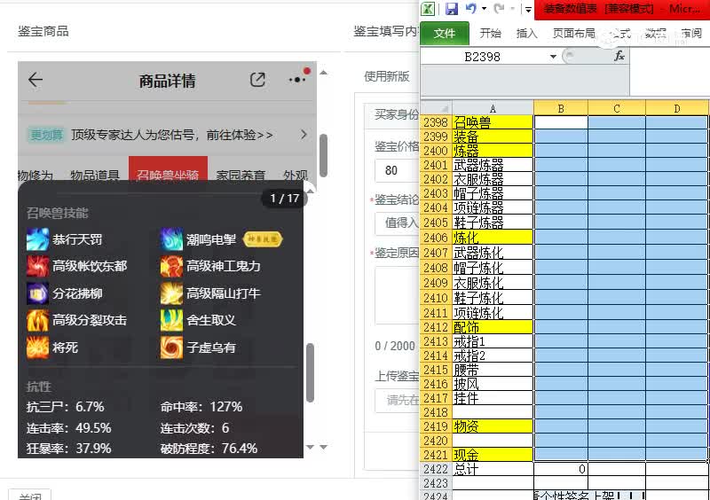Click cell A2399 装备
The width and height of the screenshot is (710, 500).
(493, 137)
